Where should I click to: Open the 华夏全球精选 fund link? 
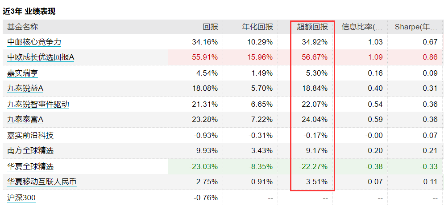coord(30,166)
